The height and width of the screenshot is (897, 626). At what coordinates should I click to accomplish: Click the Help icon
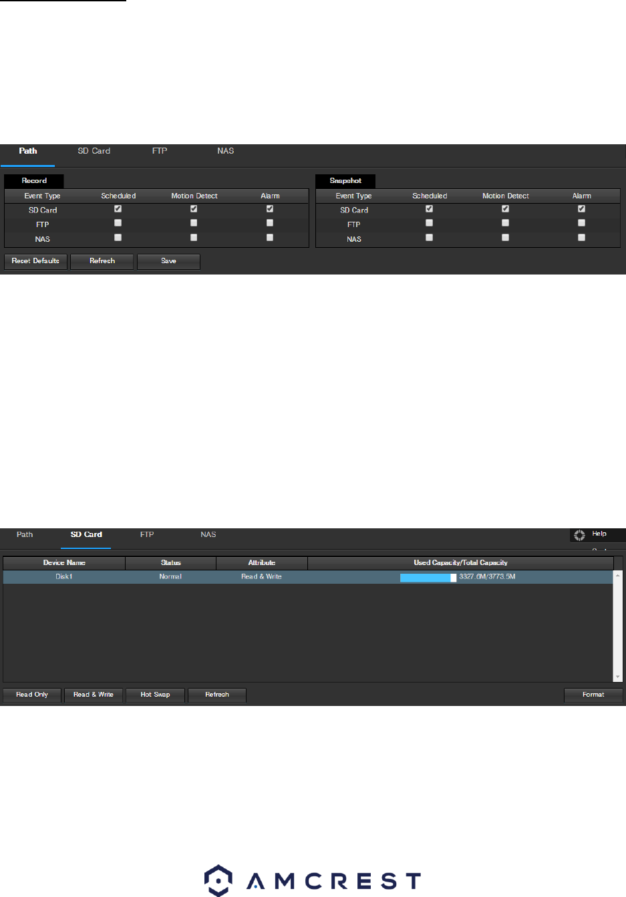click(579, 535)
